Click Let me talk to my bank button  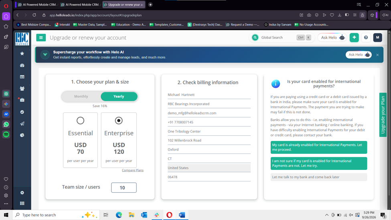[319, 177]
